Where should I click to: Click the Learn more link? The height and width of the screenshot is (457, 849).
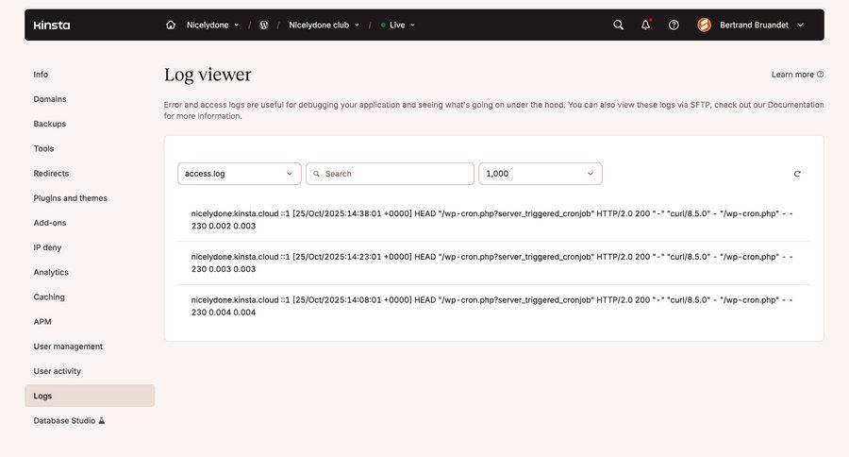click(797, 75)
